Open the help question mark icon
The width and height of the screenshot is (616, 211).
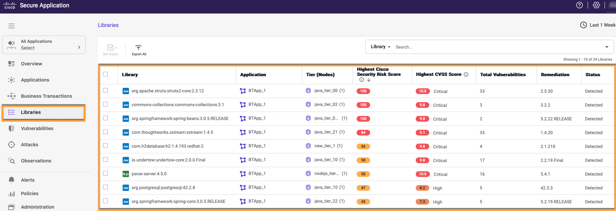click(580, 5)
